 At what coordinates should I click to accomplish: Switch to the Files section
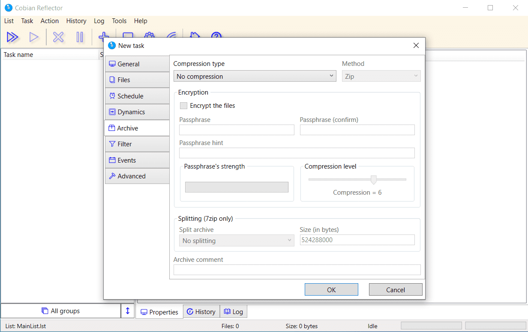click(x=137, y=80)
